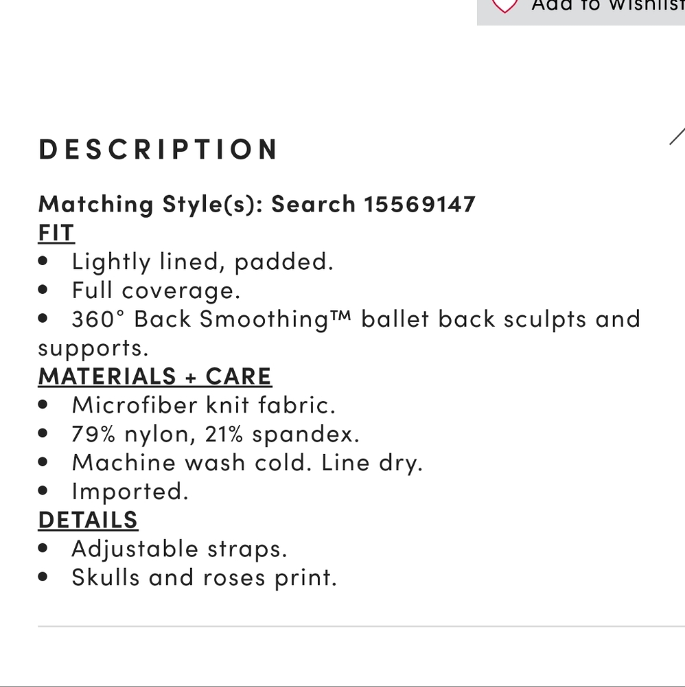Click style number 15569147

tap(420, 204)
